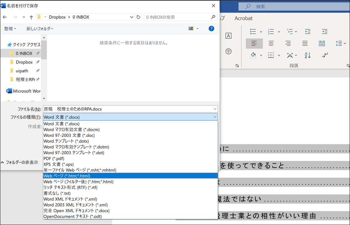Collapse the file type combo box
This screenshot has width=350, height=225.
pyautogui.click(x=215, y=117)
